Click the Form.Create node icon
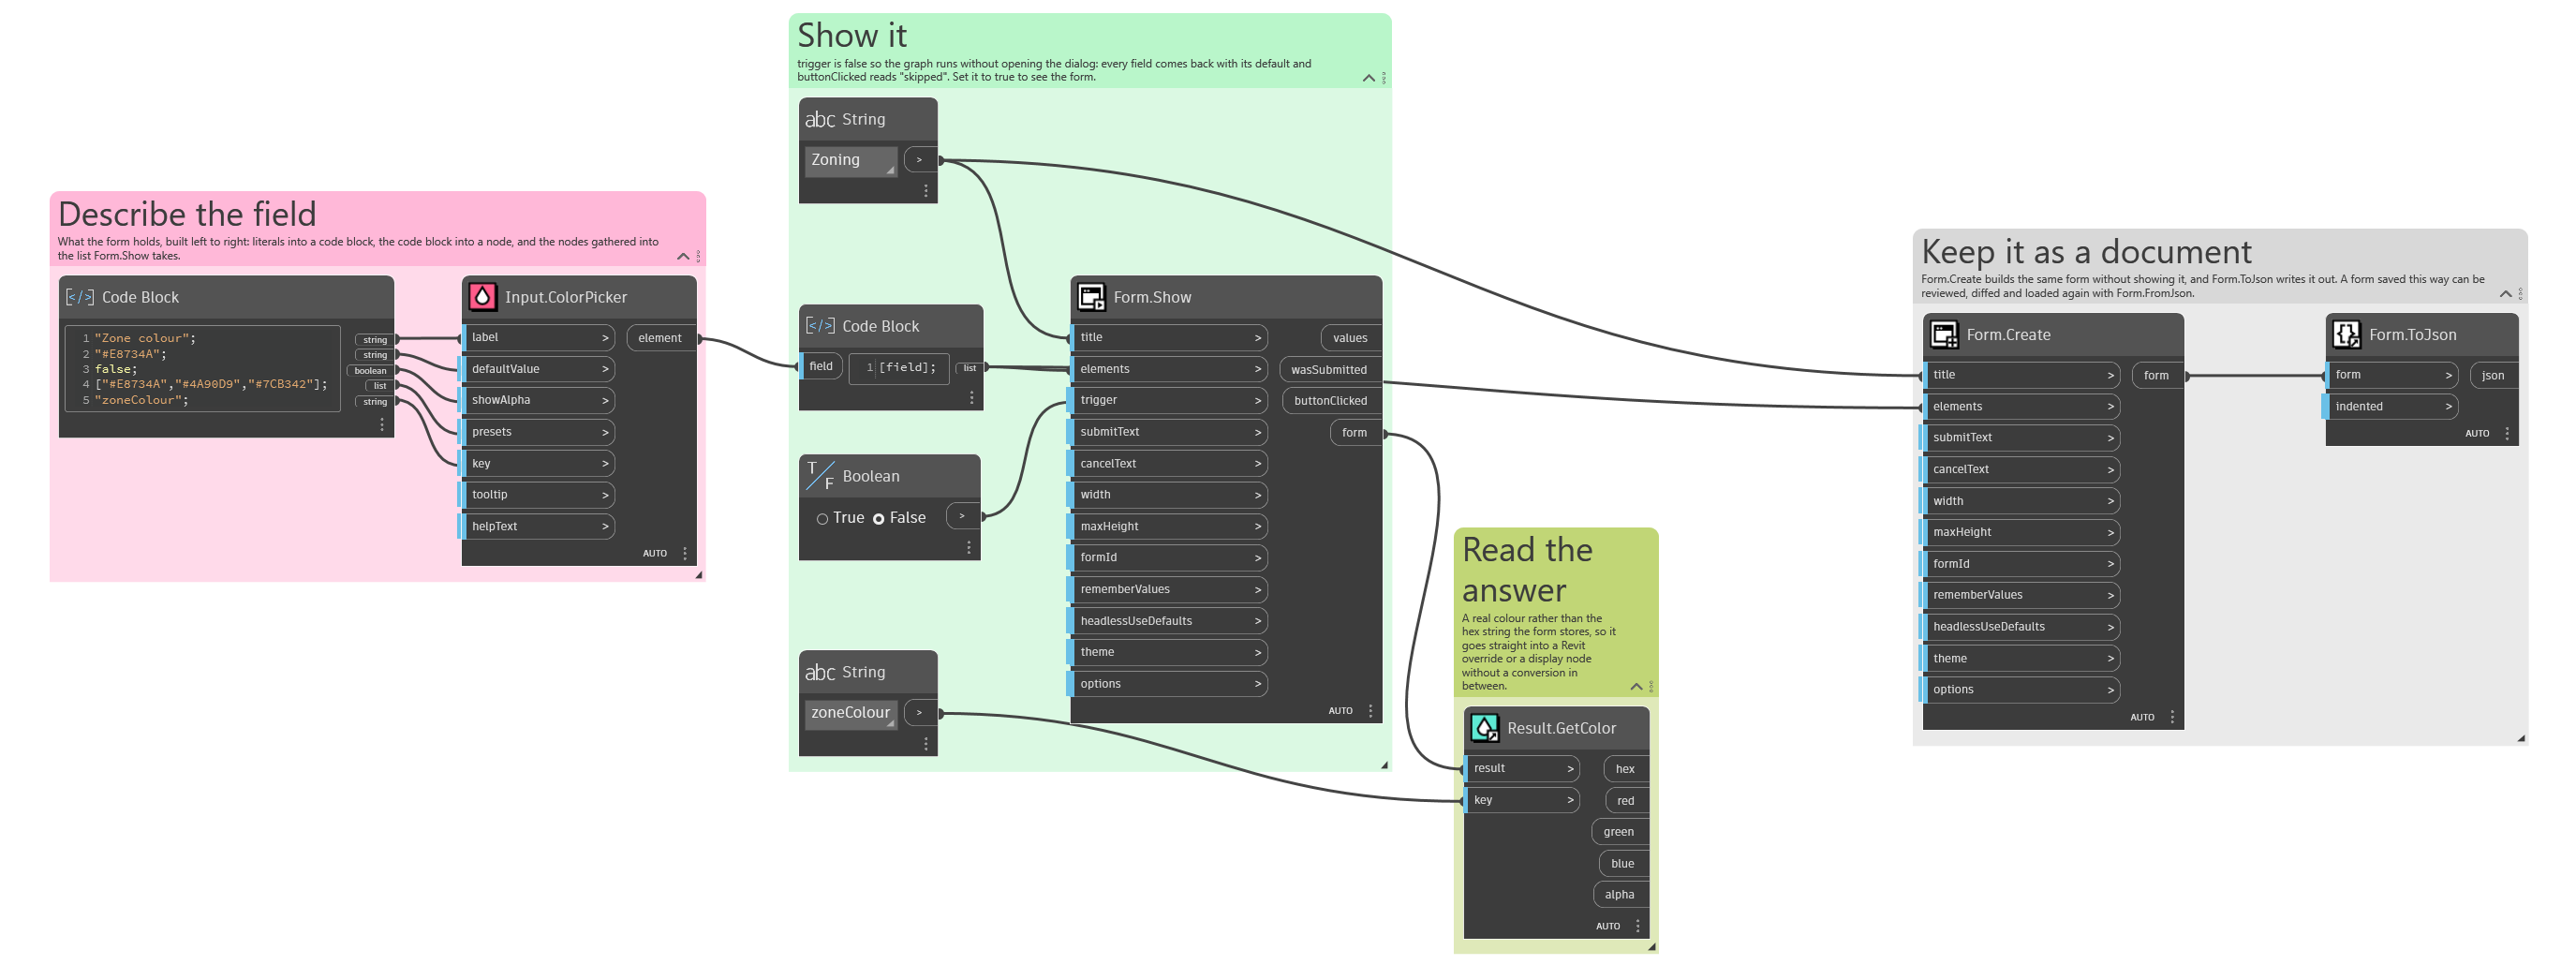This screenshot has width=2576, height=965. pos(1944,334)
